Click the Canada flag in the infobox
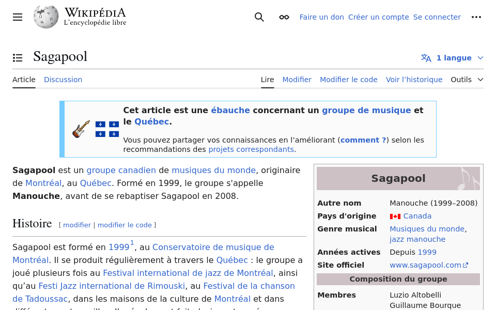Image resolution: width=496 pixels, height=310 pixels. pyautogui.click(x=396, y=216)
